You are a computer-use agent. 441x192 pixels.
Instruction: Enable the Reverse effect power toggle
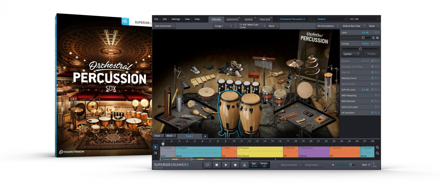372,61
